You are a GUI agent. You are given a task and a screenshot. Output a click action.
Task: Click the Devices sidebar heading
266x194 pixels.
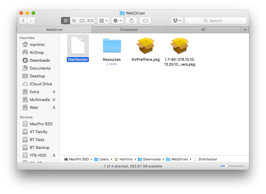(x=26, y=117)
